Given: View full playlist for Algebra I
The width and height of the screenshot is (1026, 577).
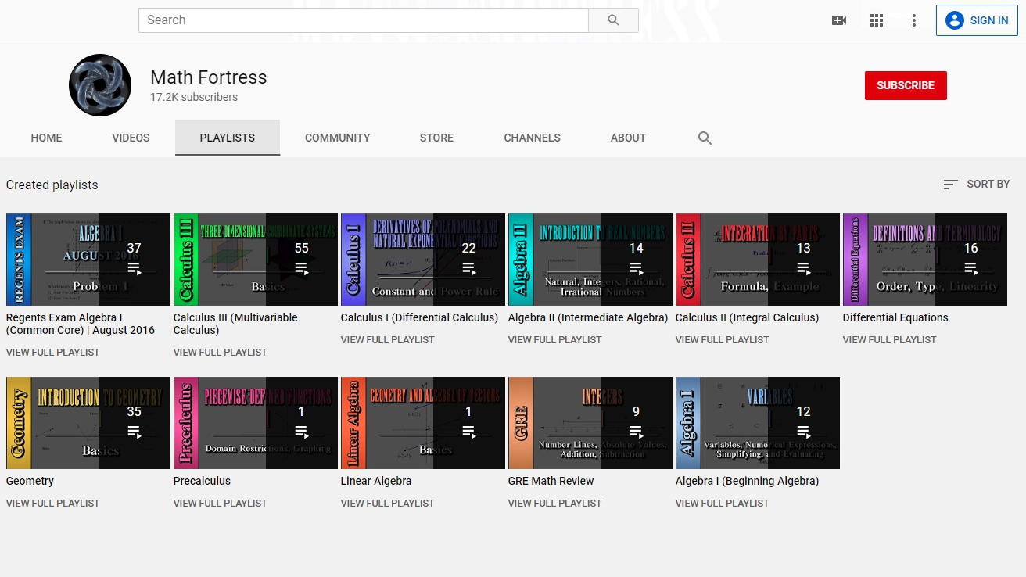Looking at the screenshot, I should point(723,504).
